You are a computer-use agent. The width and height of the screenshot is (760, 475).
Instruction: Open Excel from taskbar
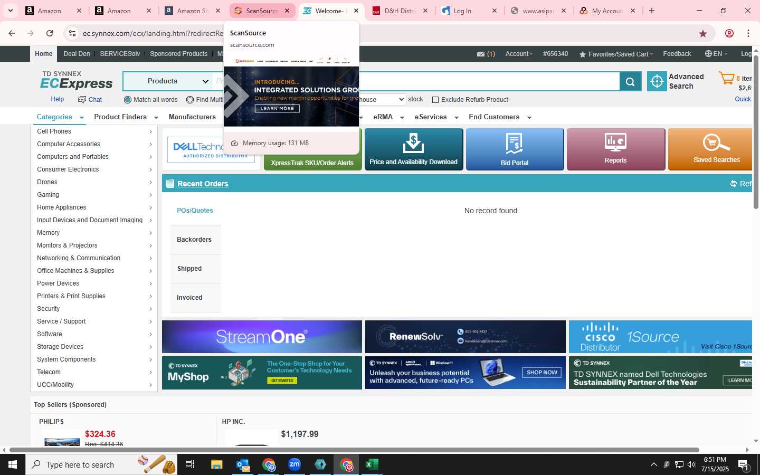click(372, 464)
